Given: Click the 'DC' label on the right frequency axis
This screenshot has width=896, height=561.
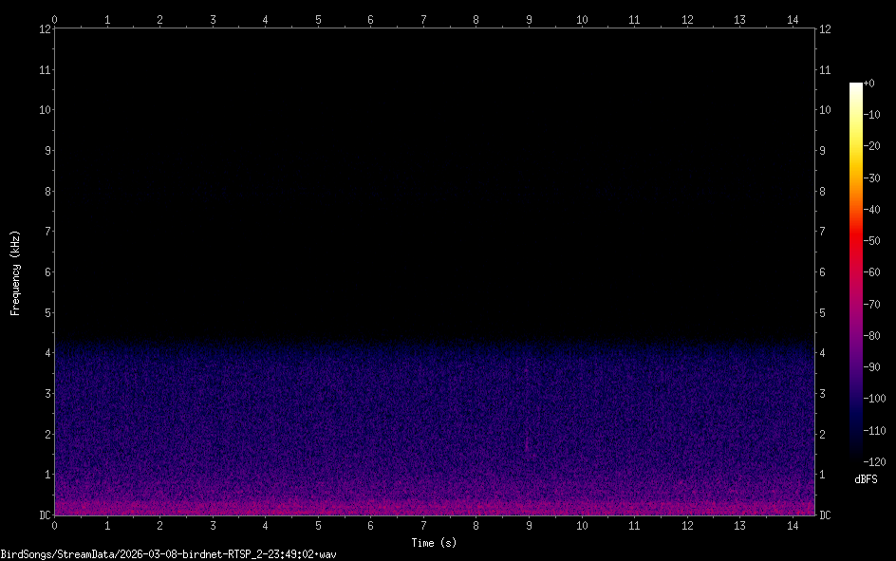Looking at the screenshot, I should (x=827, y=515).
